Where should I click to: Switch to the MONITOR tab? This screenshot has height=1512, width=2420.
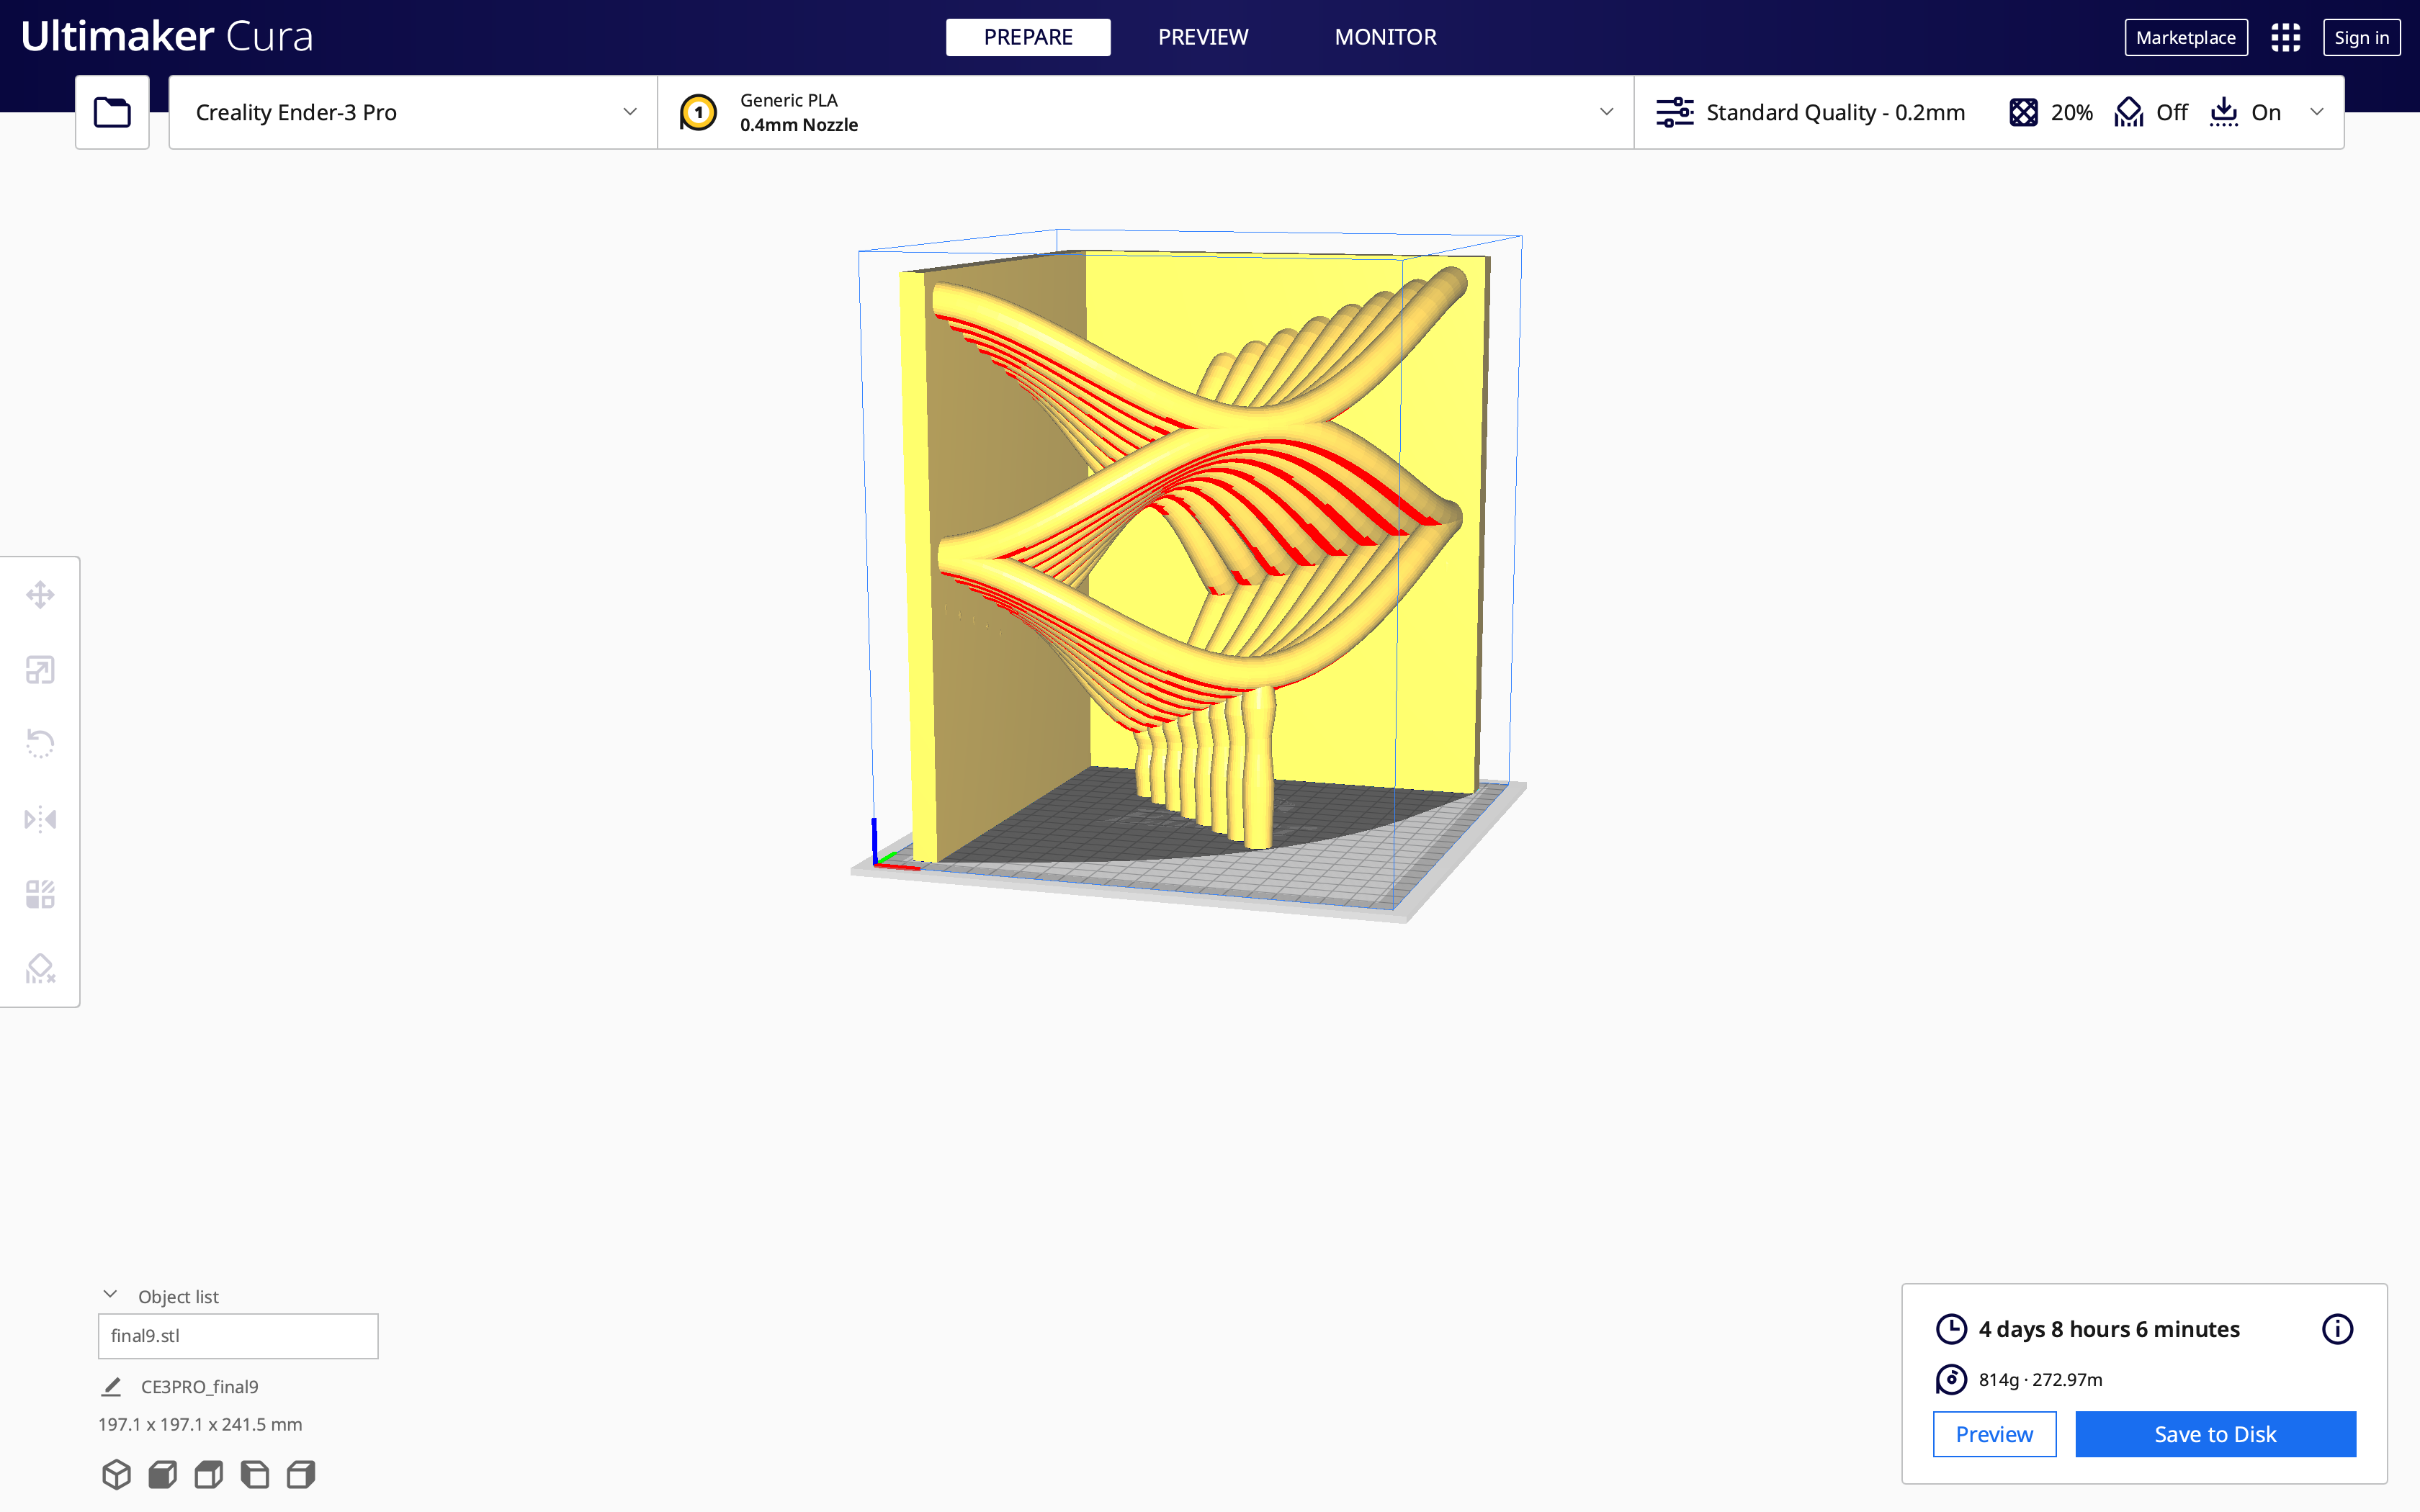(x=1385, y=37)
